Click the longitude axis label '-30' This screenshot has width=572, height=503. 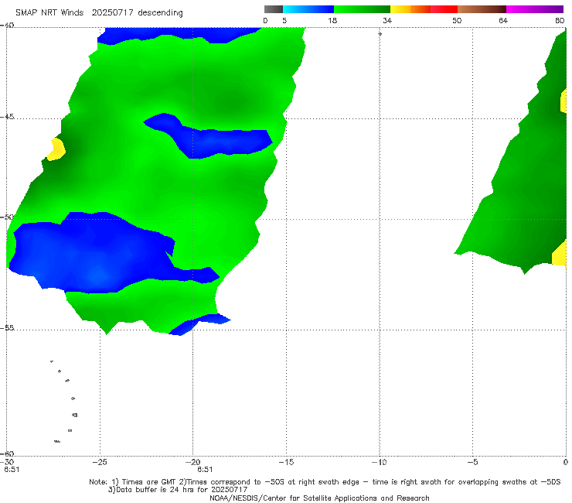point(7,462)
